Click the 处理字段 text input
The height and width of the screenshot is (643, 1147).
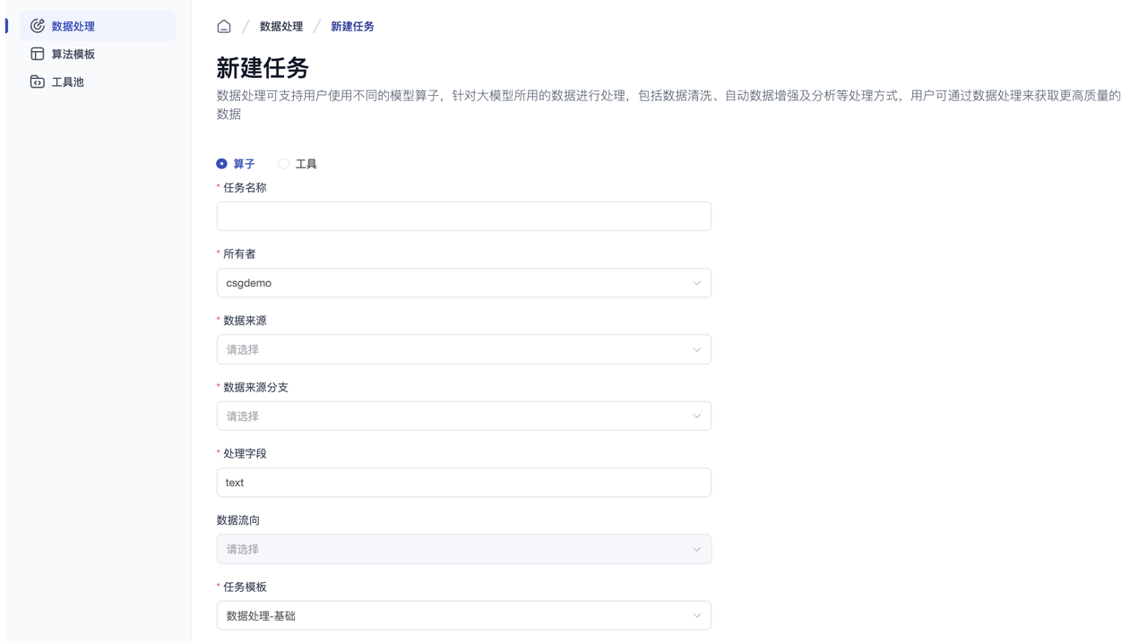[463, 483]
